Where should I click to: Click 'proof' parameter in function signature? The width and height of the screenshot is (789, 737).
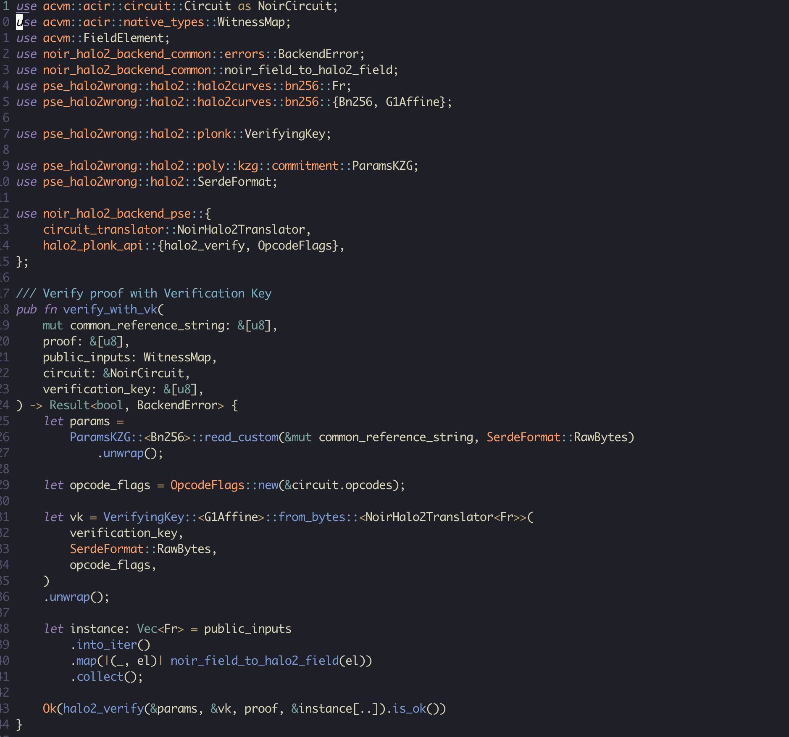(x=60, y=341)
